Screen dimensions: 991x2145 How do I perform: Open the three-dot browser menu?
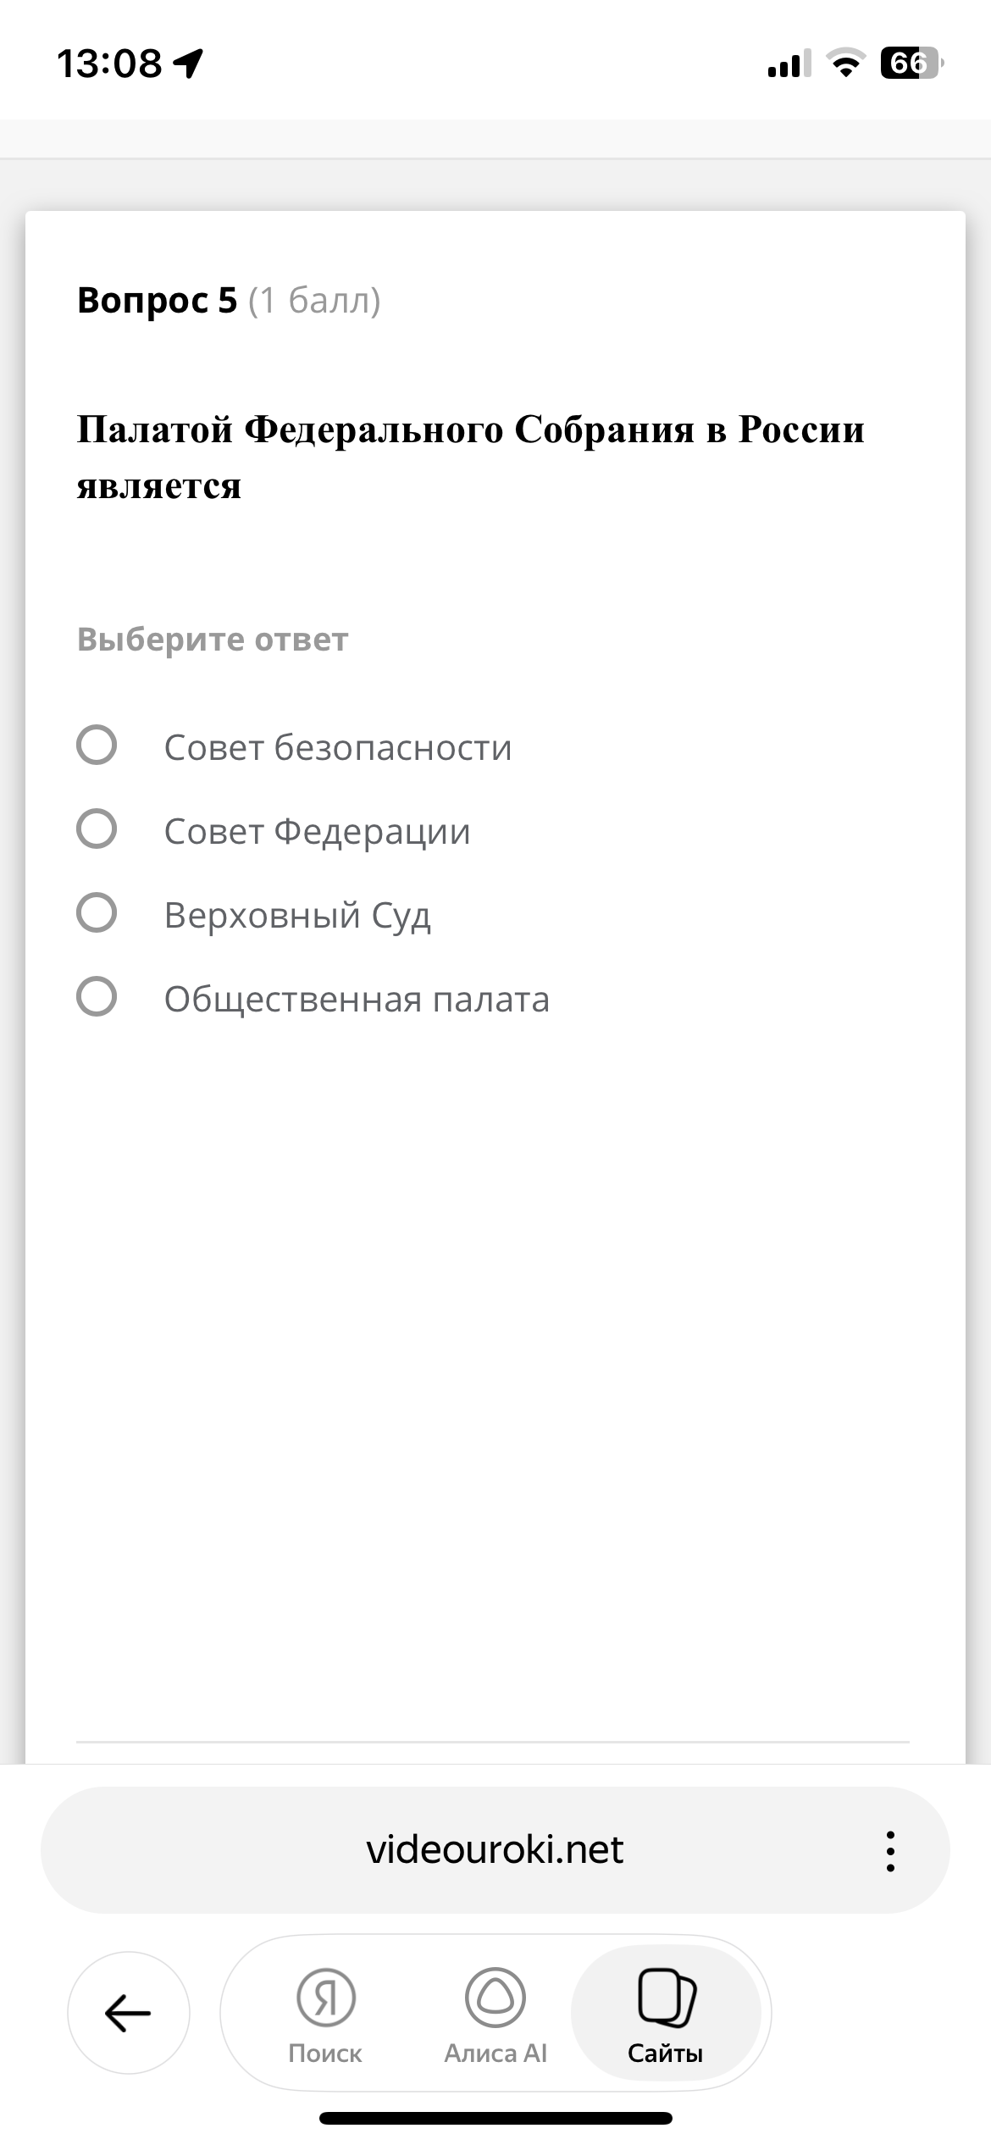889,1849
